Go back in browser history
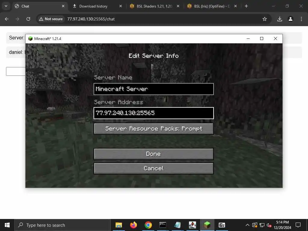This screenshot has height=231, width=308. [x=7, y=19]
